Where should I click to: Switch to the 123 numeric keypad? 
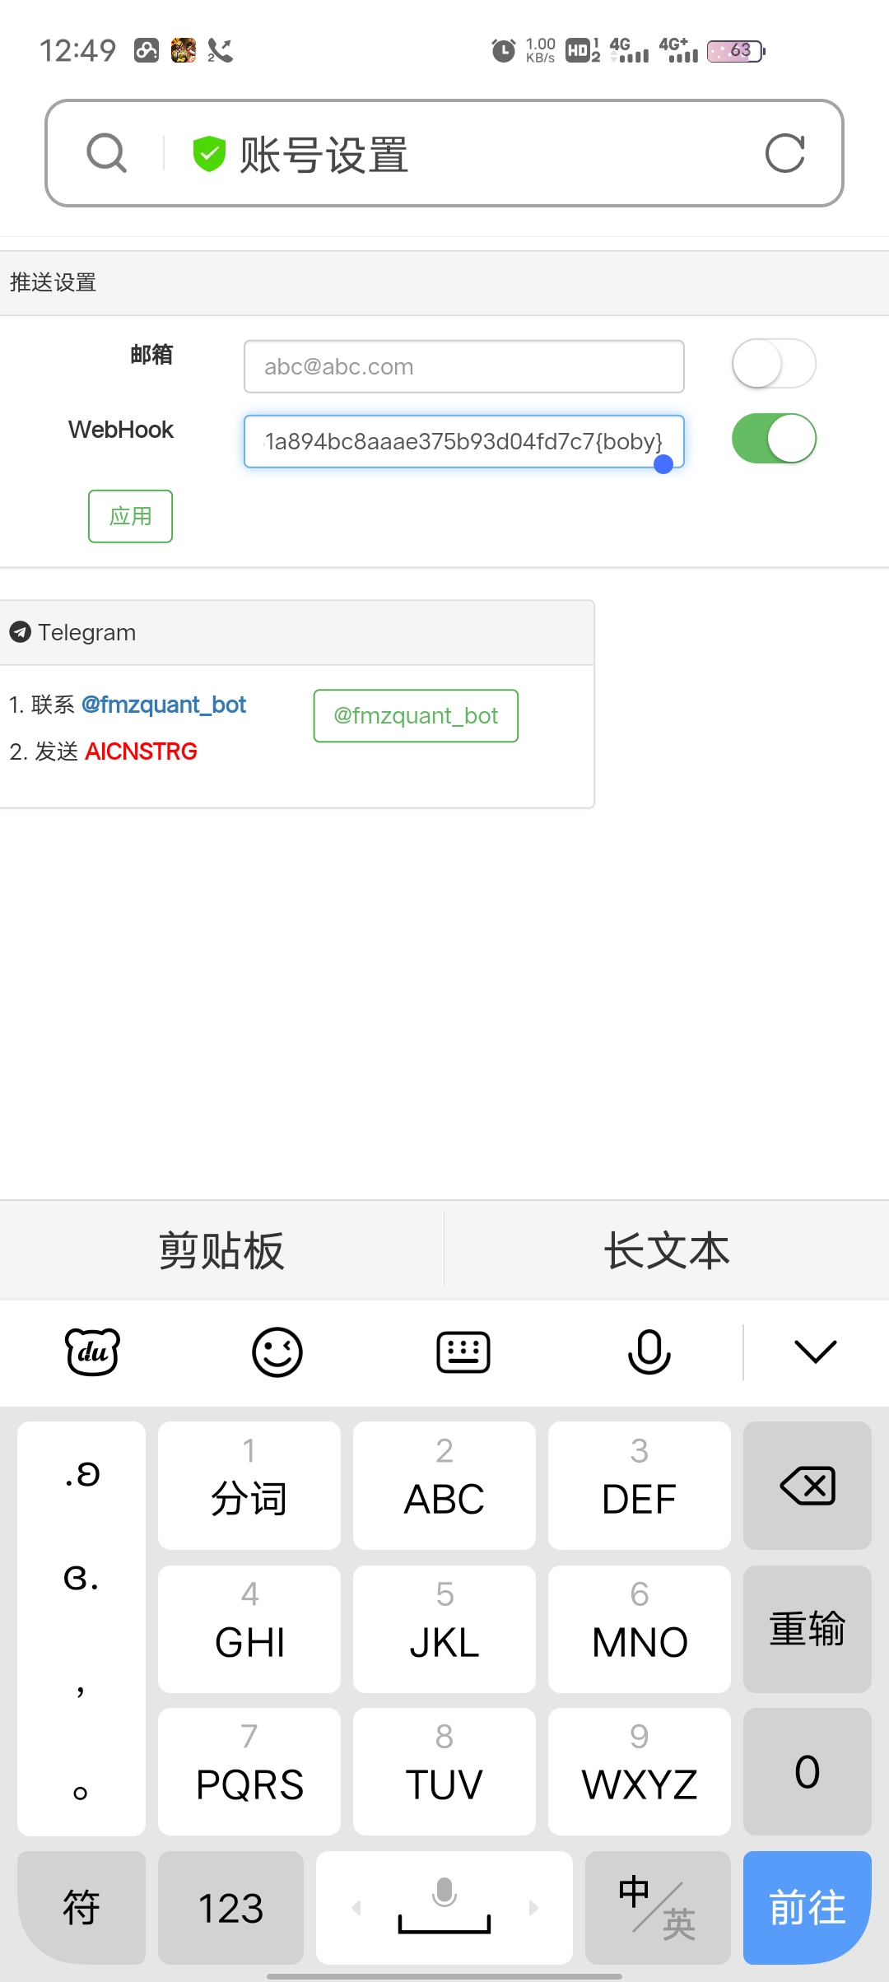pyautogui.click(x=230, y=1908)
